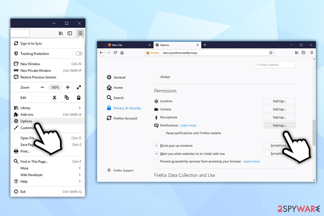Open a New Private Window

pos(48,71)
